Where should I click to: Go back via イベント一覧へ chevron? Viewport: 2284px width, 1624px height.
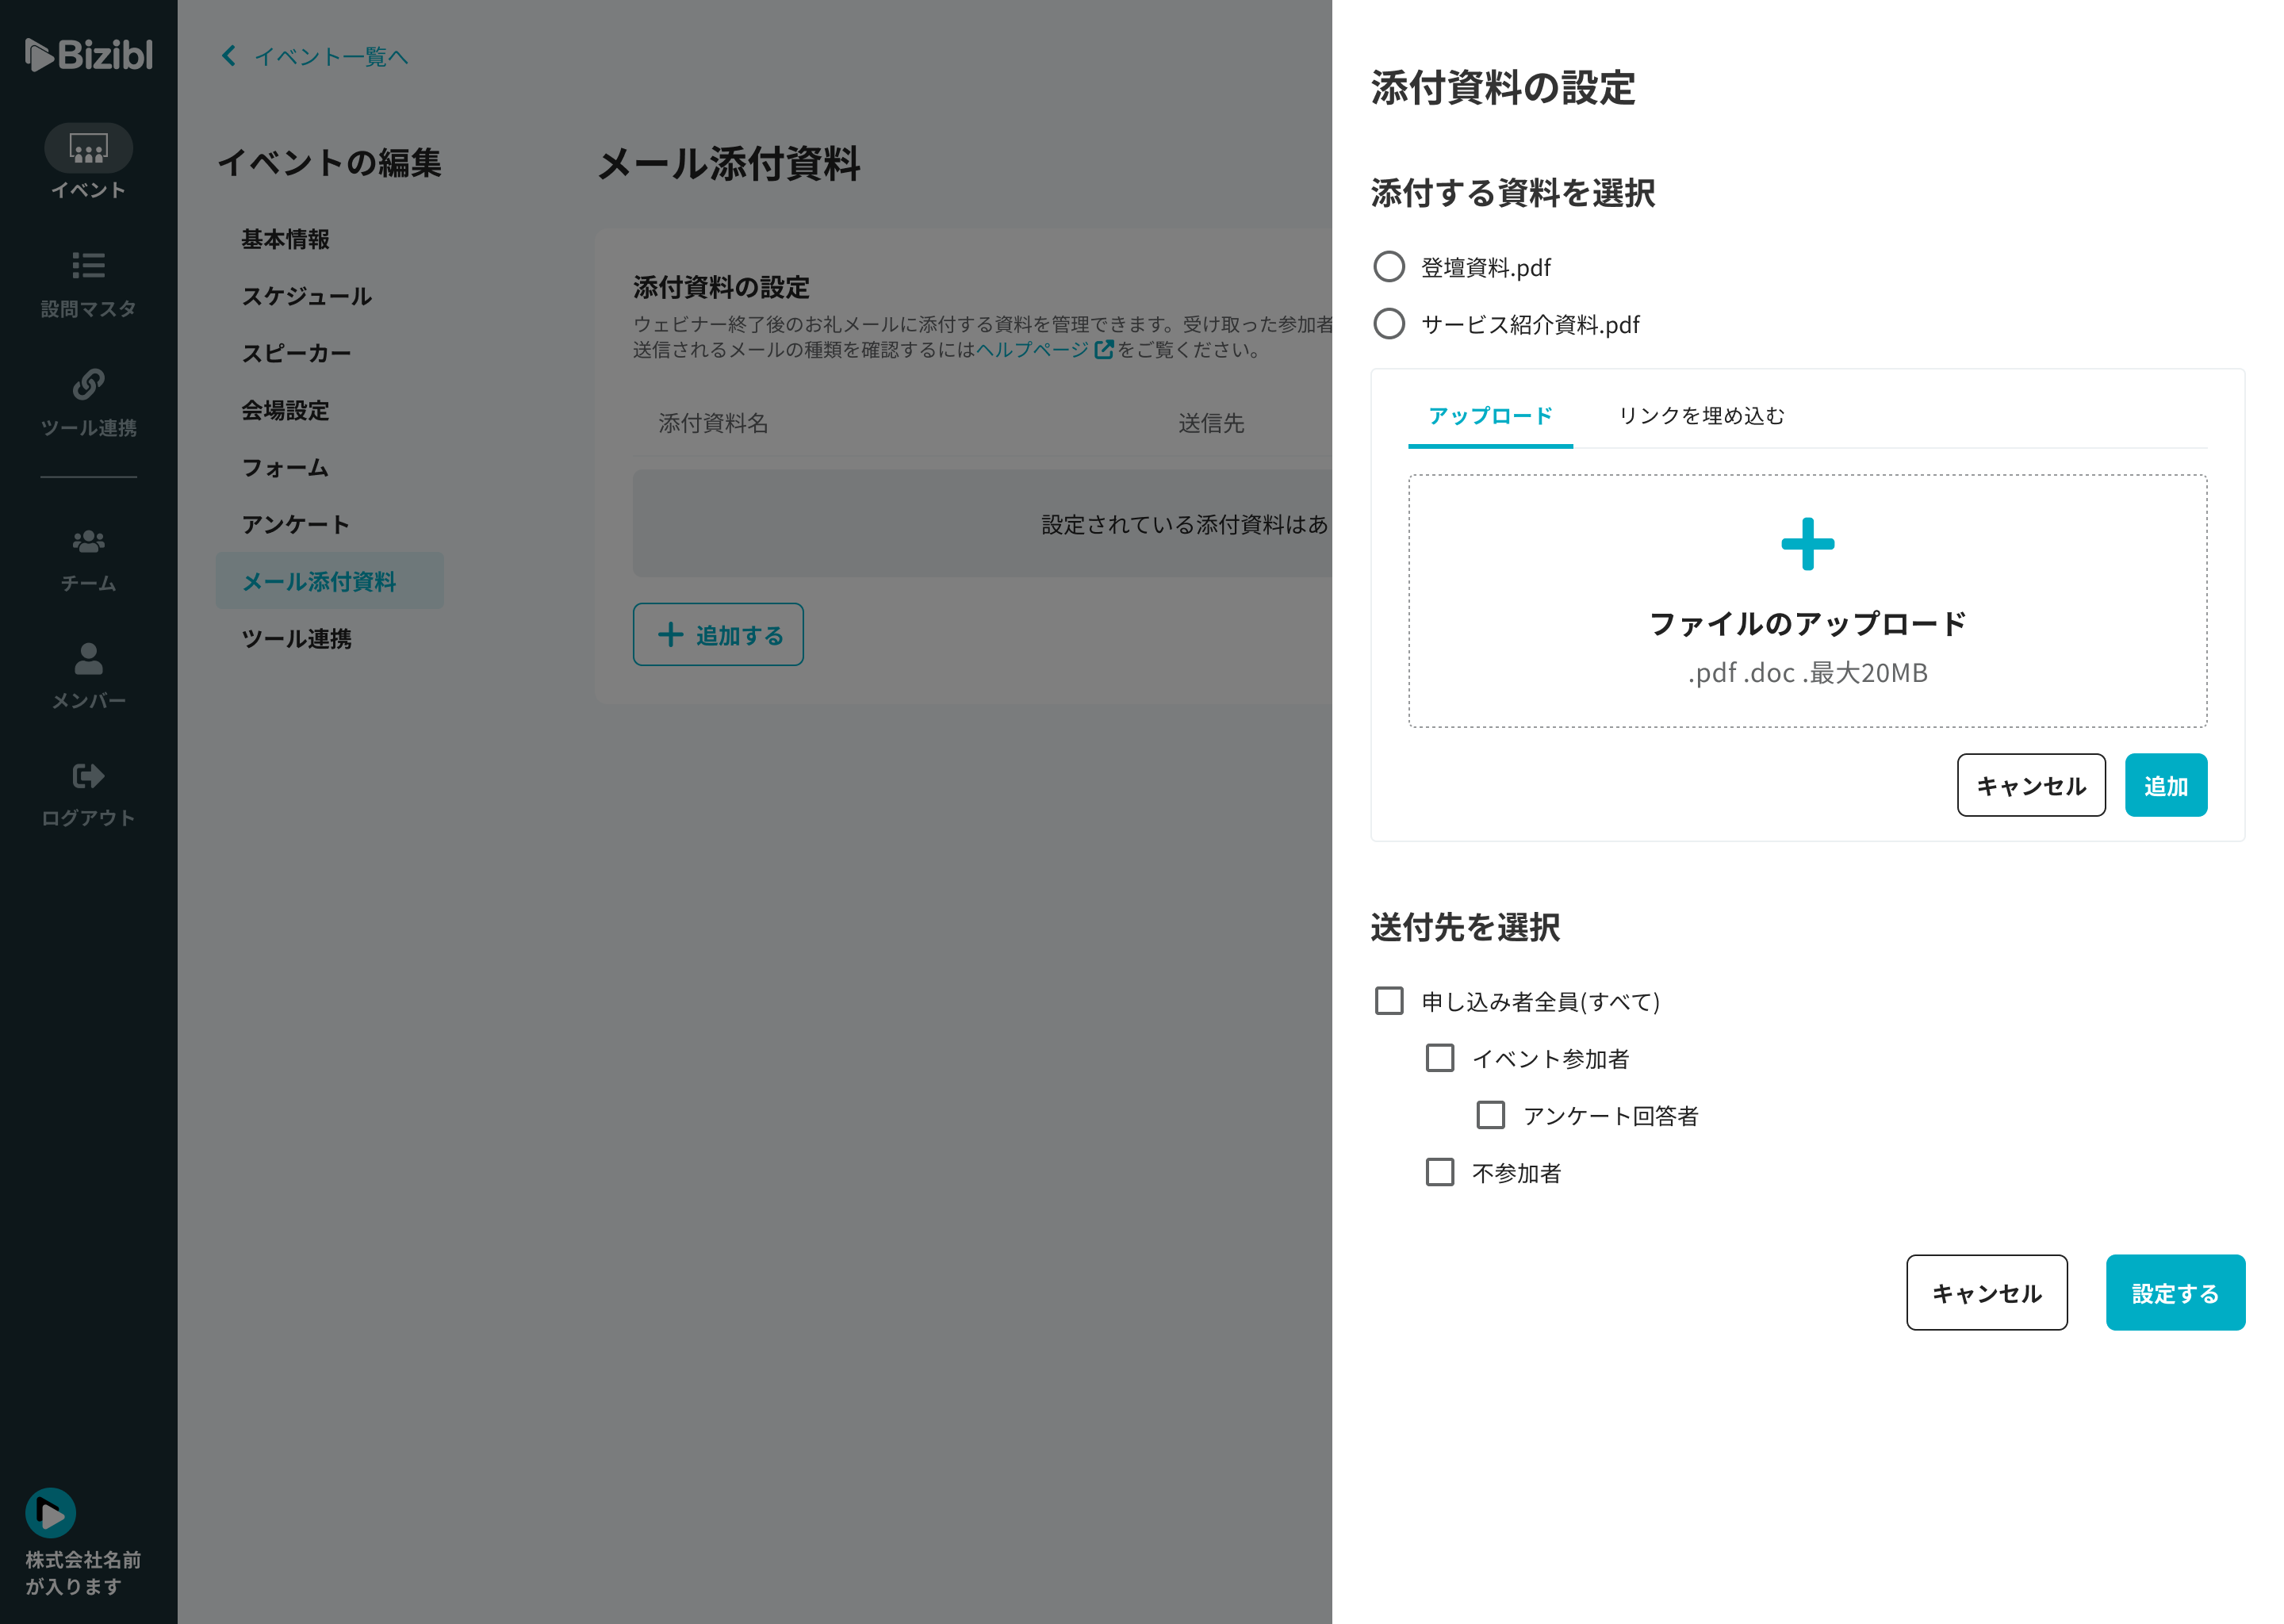(229, 56)
